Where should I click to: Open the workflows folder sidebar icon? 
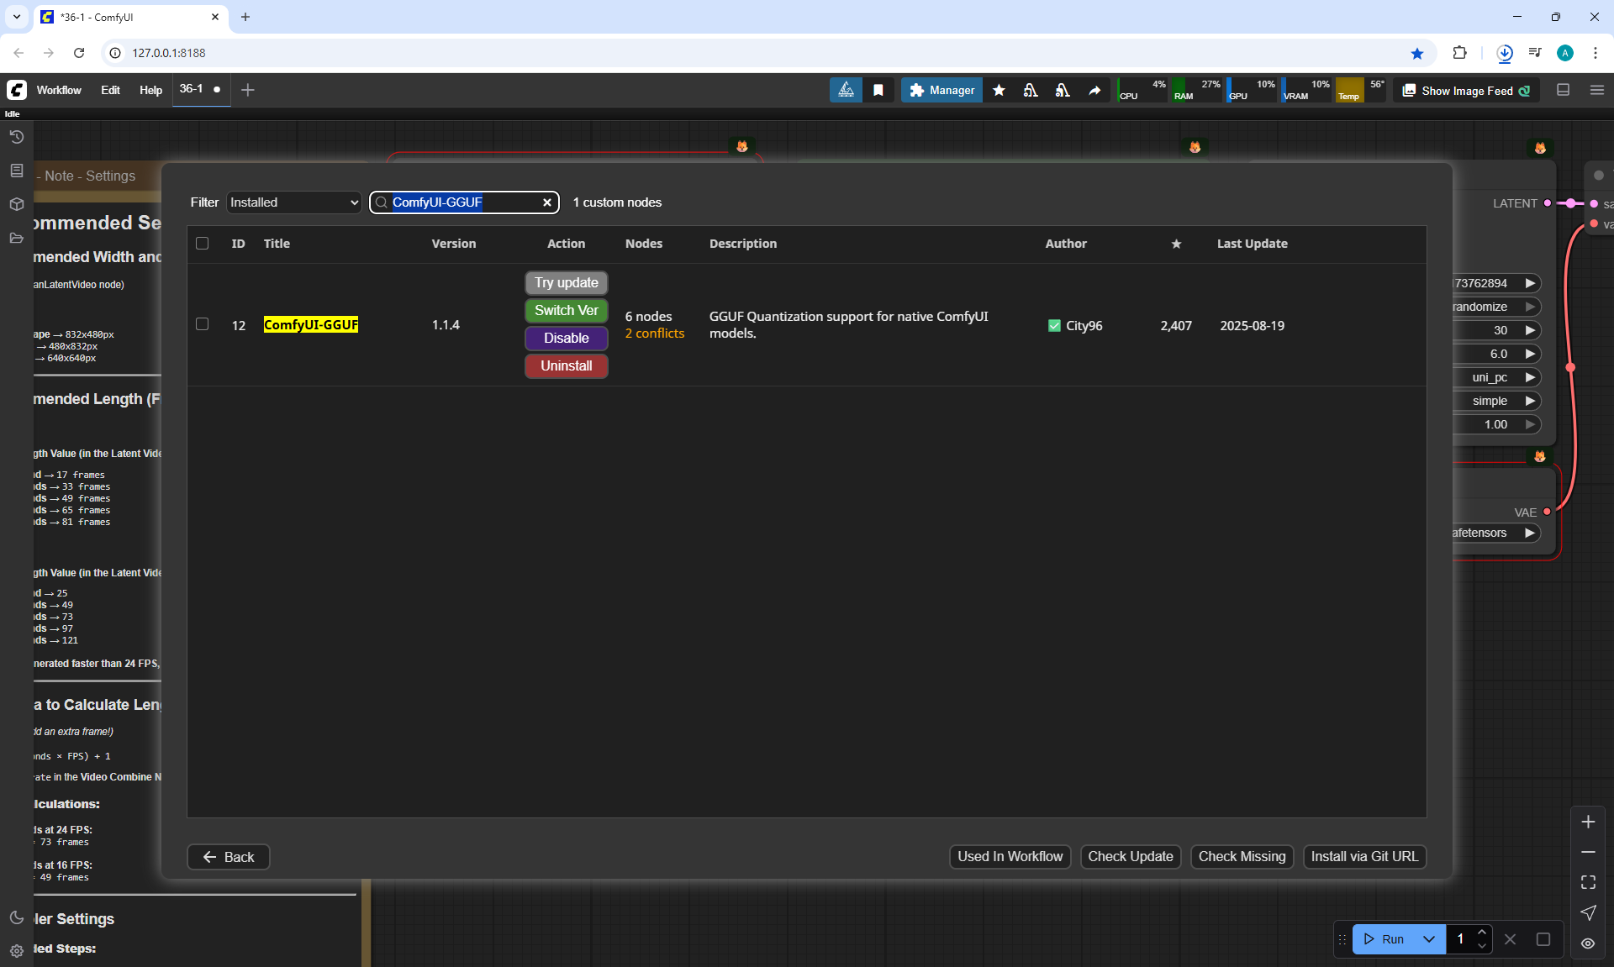(x=16, y=238)
